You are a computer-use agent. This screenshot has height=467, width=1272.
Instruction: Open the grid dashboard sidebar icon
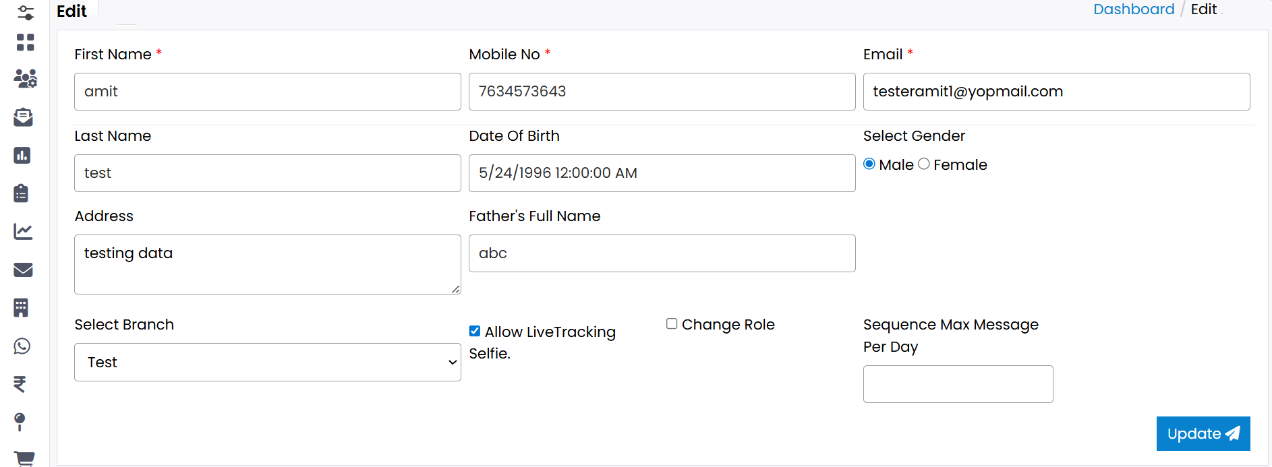point(25,42)
